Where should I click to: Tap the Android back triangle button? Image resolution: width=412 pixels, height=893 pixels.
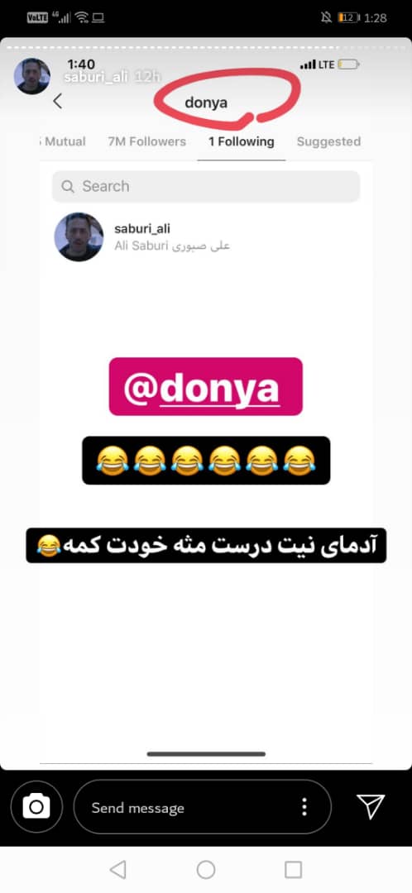[x=117, y=869]
